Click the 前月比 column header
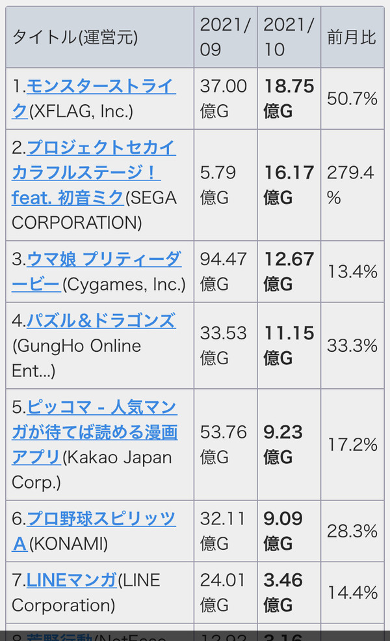 coord(352,37)
